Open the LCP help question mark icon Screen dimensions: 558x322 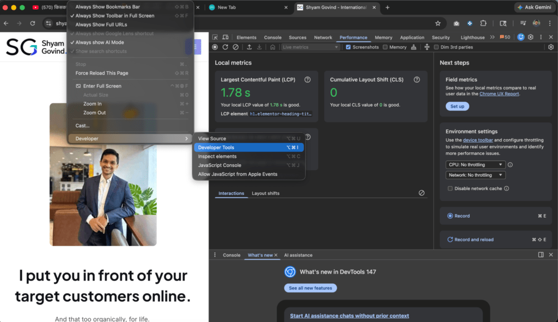click(x=307, y=79)
